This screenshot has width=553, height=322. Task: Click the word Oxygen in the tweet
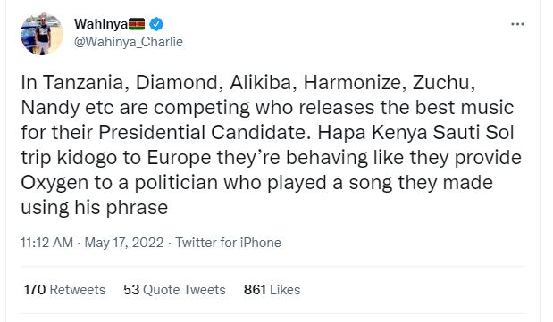click(x=54, y=183)
